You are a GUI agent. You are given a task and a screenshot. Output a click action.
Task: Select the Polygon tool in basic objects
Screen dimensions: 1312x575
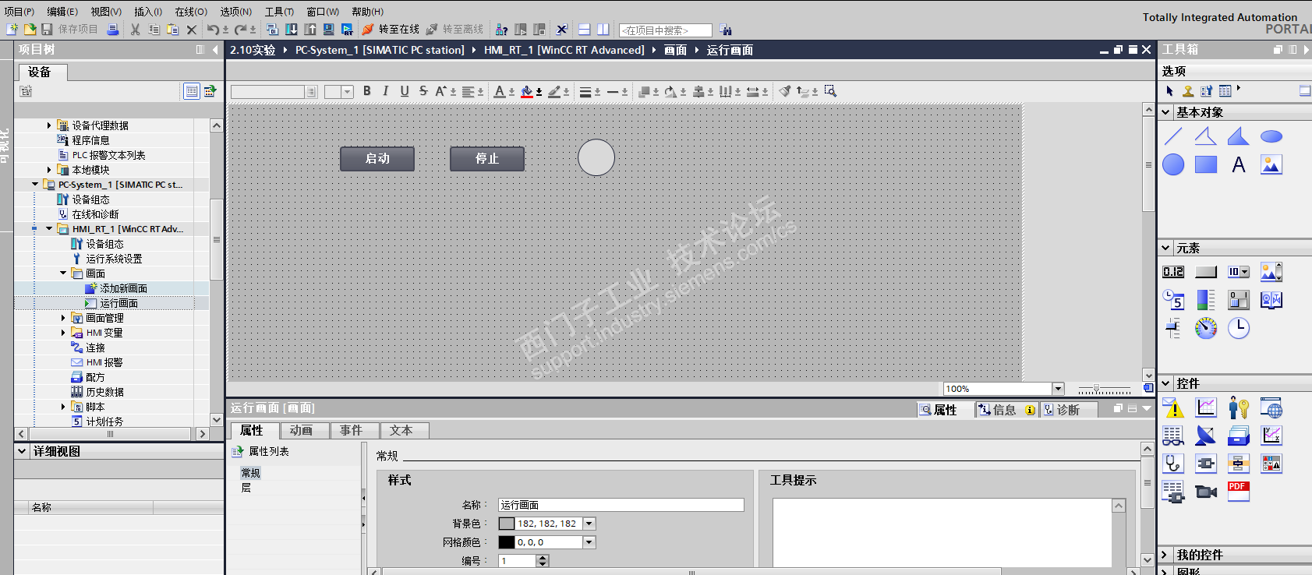tap(1239, 137)
